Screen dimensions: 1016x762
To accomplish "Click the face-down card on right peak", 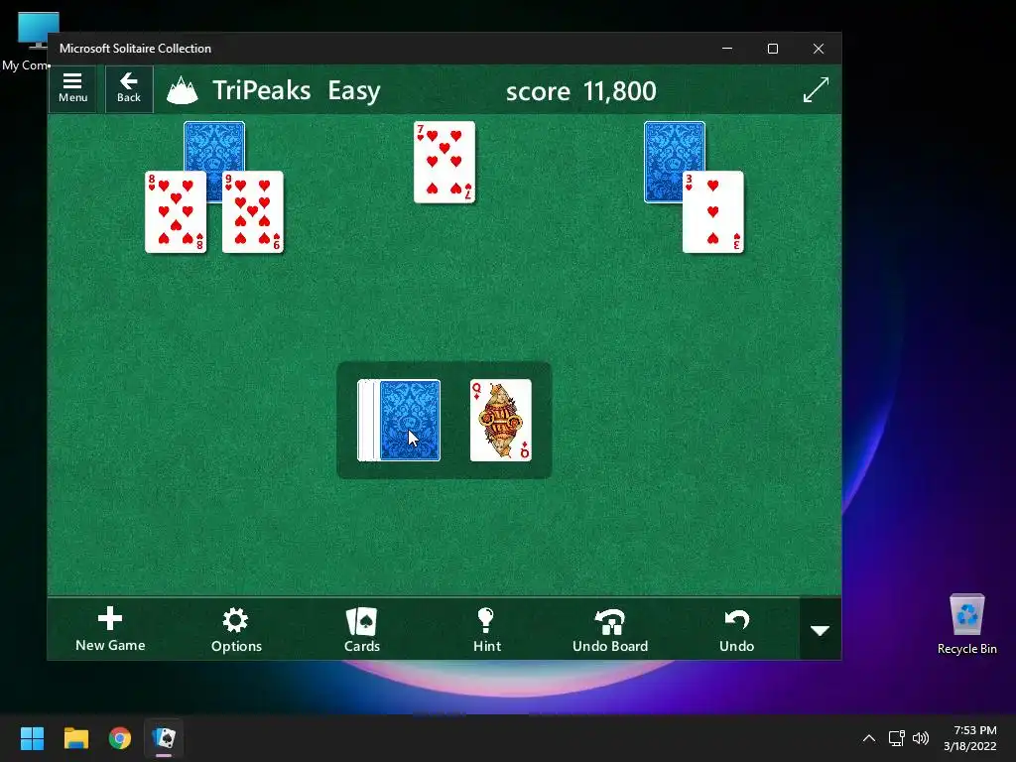I will (x=675, y=147).
